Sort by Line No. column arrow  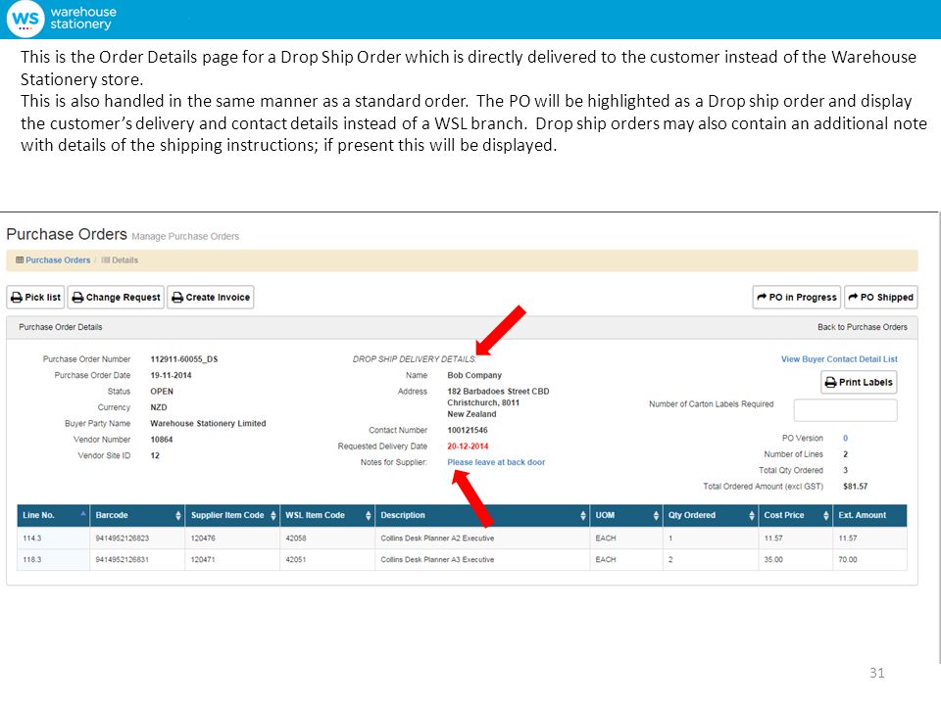point(82,514)
